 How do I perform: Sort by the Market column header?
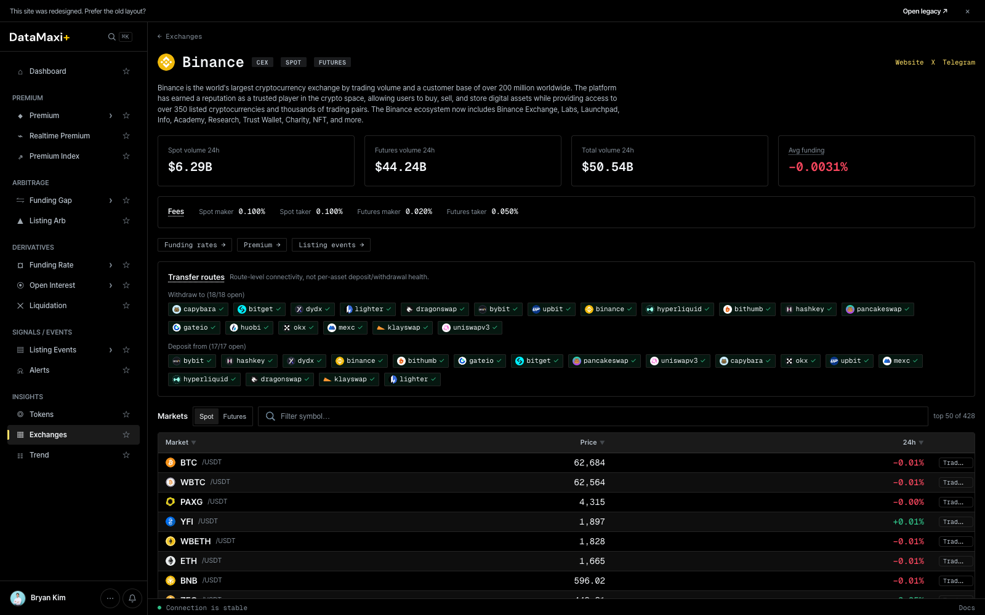click(180, 443)
